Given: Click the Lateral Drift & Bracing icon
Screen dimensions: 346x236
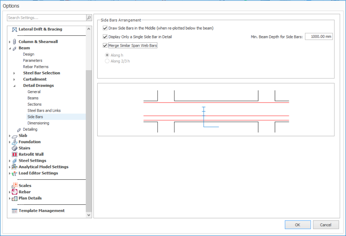Looking at the screenshot, I should (14, 29).
